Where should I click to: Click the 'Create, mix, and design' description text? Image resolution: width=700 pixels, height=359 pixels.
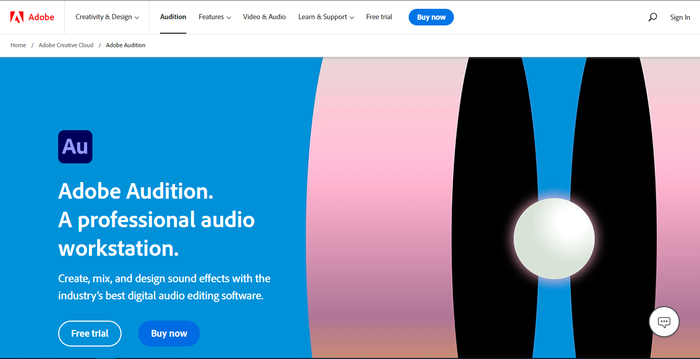(x=164, y=287)
